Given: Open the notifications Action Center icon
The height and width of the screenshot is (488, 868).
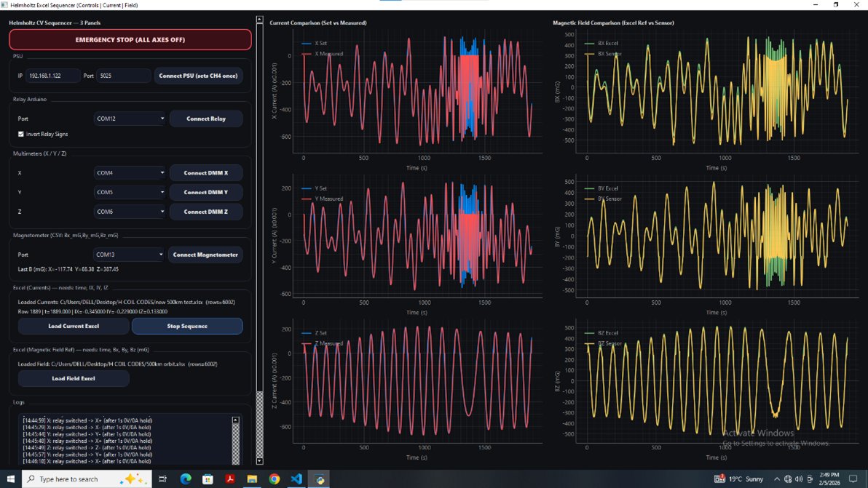Looking at the screenshot, I should [x=852, y=479].
